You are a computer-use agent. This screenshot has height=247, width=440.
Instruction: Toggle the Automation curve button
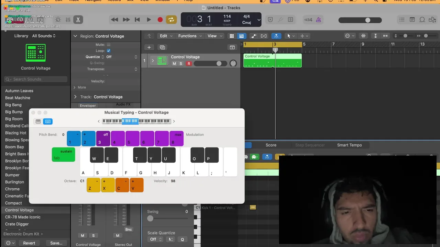tap(254, 36)
